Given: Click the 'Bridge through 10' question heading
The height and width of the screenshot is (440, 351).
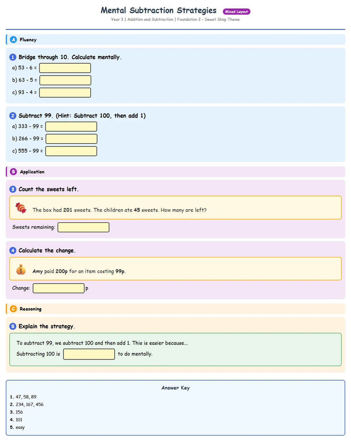Looking at the screenshot, I should 70,57.
